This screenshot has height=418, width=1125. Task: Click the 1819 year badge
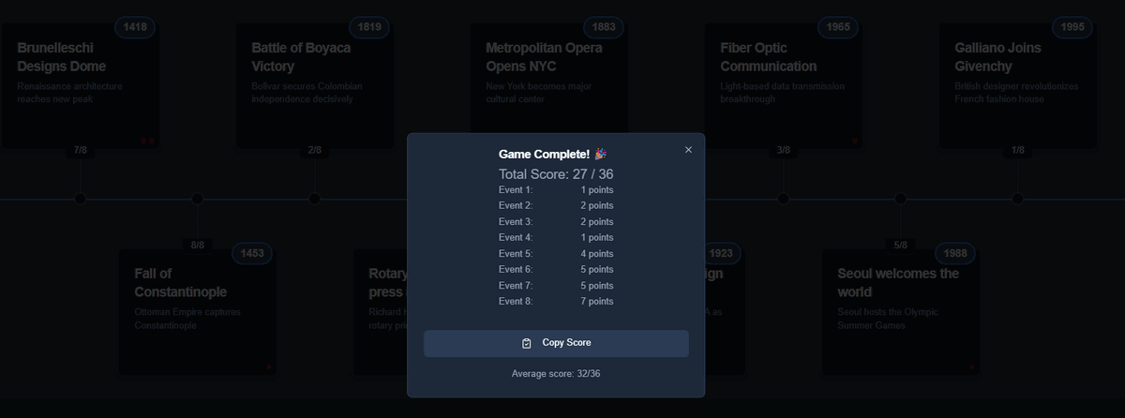[x=369, y=27]
